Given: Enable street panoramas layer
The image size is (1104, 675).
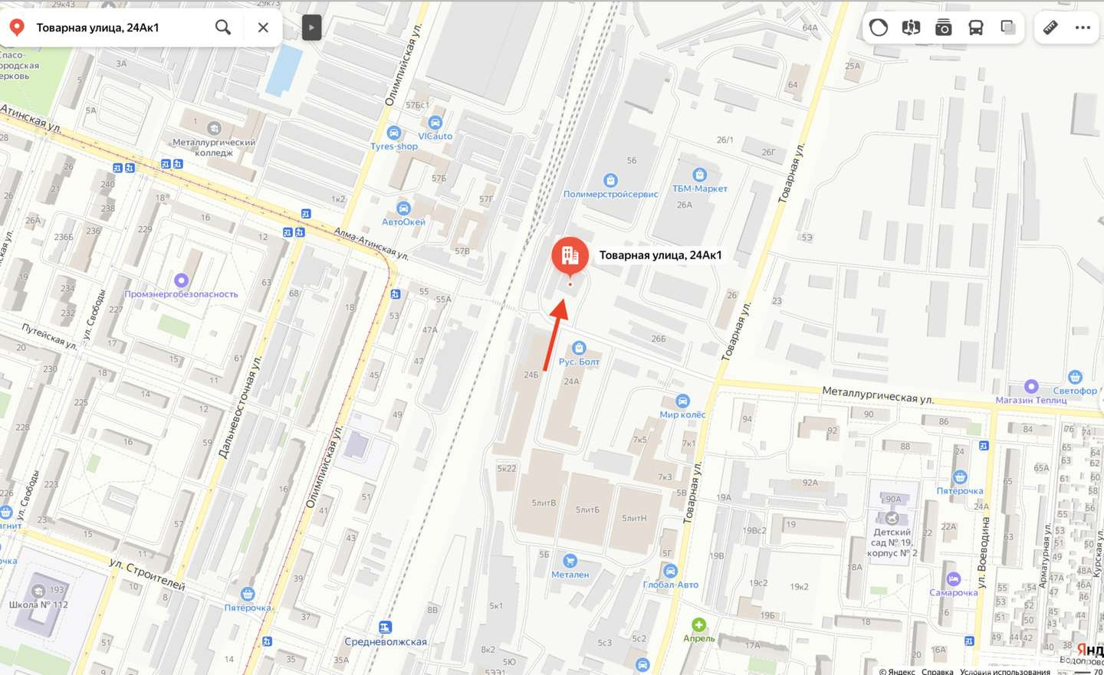Looking at the screenshot, I should (911, 28).
